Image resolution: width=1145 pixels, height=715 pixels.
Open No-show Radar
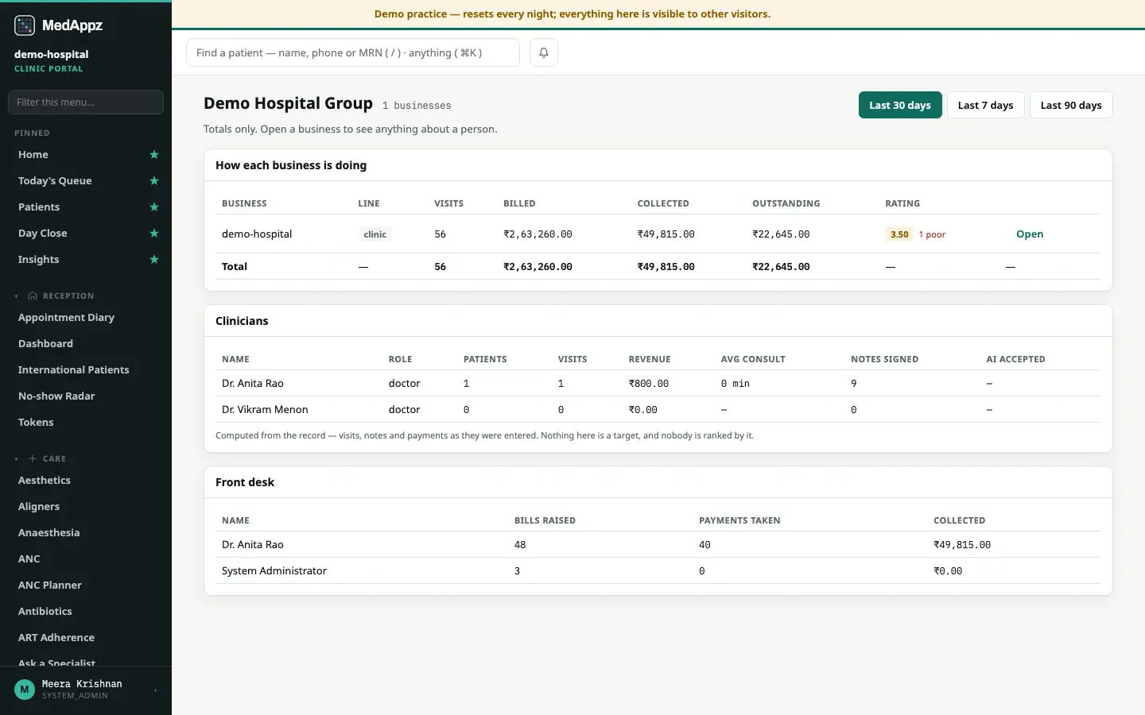click(56, 396)
